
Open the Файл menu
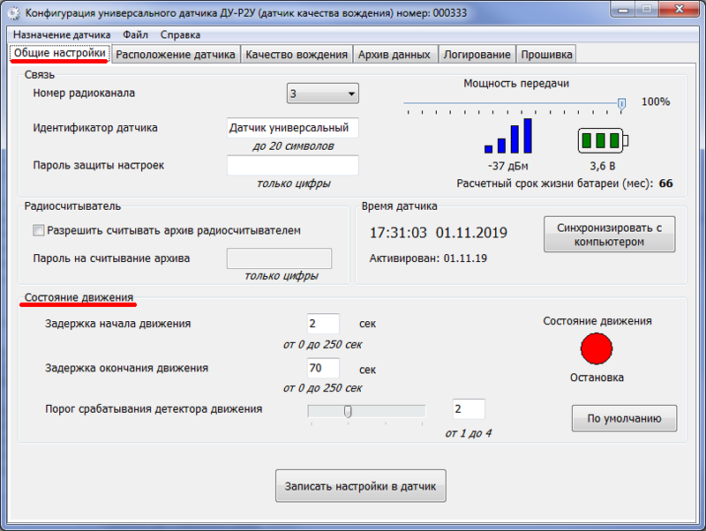click(x=136, y=34)
